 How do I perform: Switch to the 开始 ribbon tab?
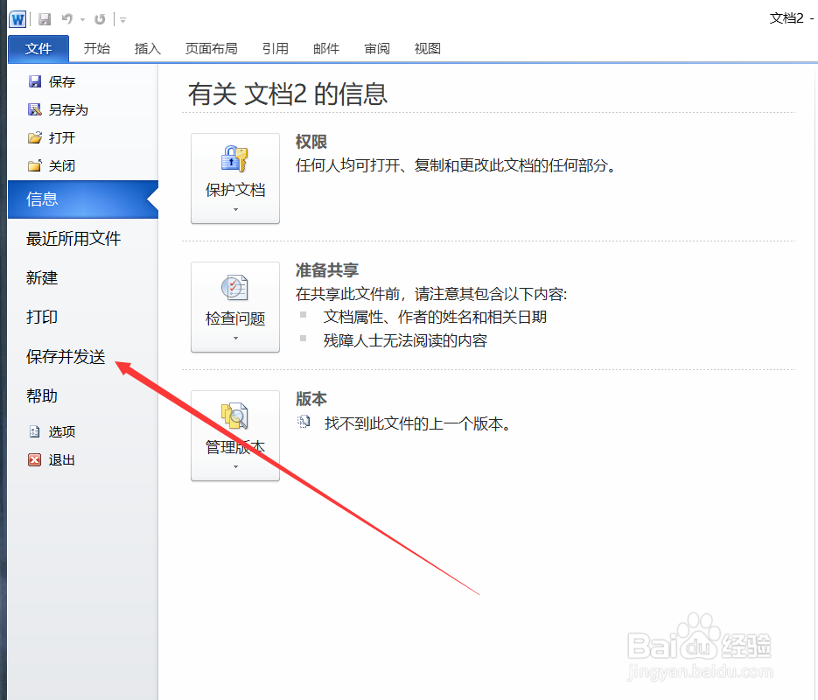tap(97, 48)
